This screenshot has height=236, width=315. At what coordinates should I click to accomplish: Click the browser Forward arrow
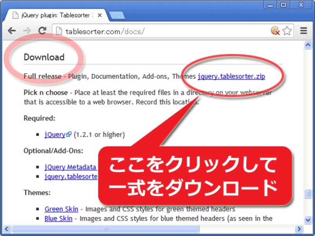pos(27,31)
